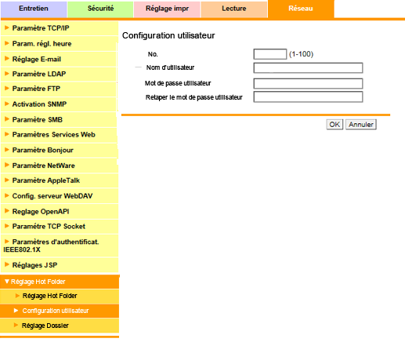Click arrow icon beside Paramètre NetWare
The image size is (405, 353).
tap(7, 165)
